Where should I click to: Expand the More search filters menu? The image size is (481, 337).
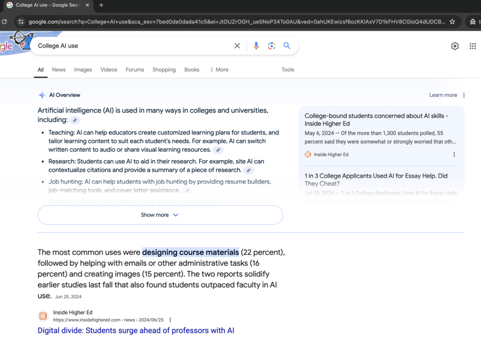click(x=219, y=70)
